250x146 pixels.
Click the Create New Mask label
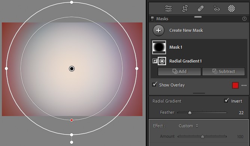click(186, 30)
